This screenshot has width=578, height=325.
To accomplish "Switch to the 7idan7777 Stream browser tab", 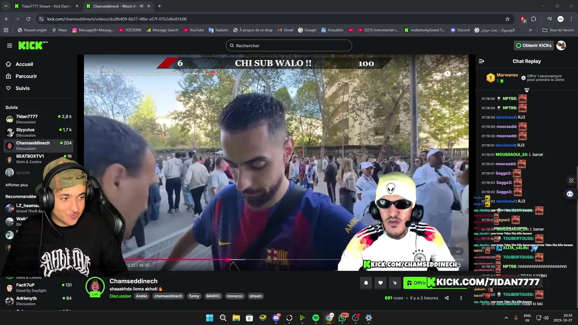I will 47,6.
